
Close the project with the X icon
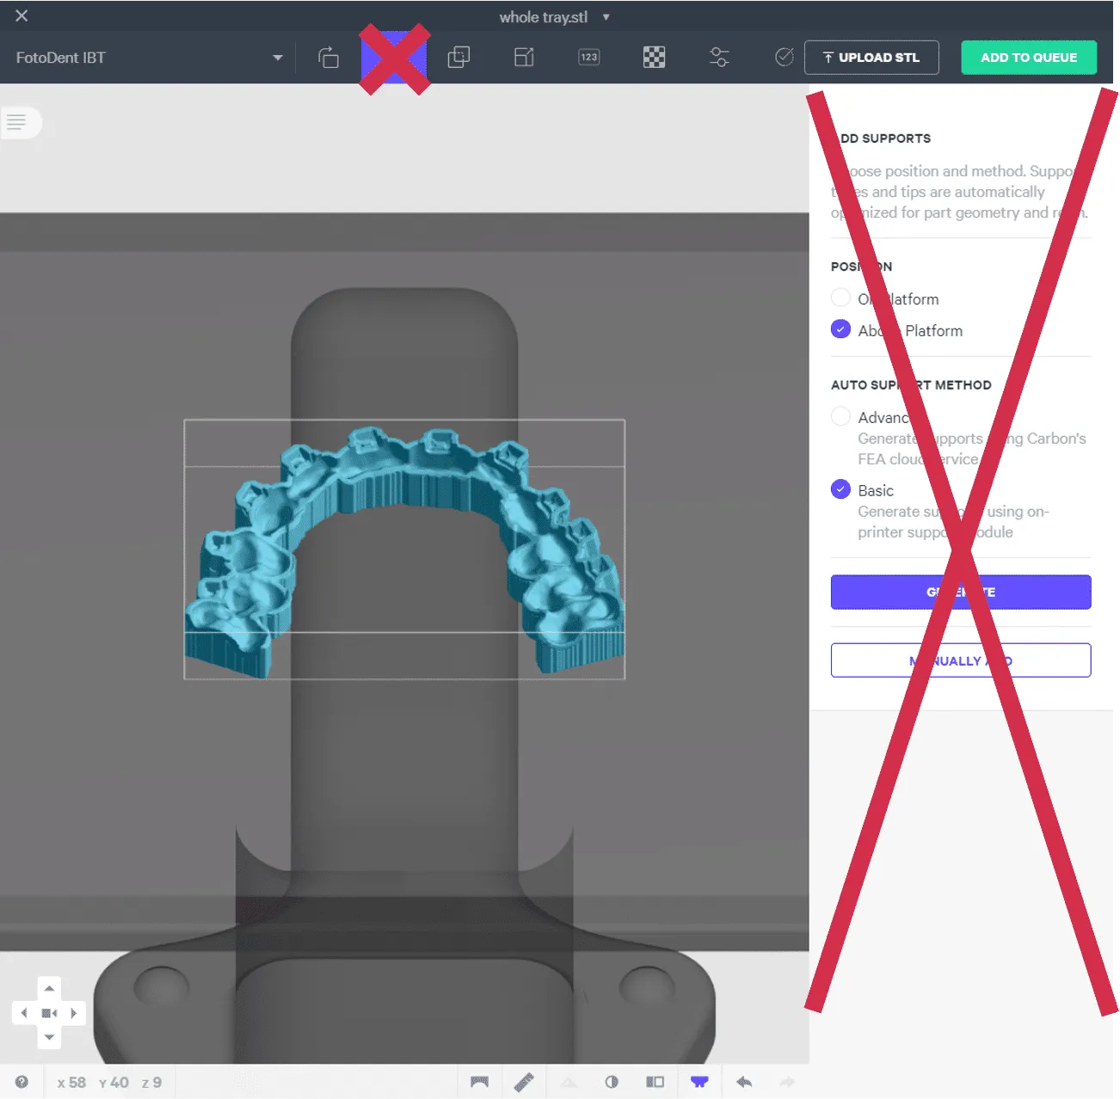coord(22,15)
